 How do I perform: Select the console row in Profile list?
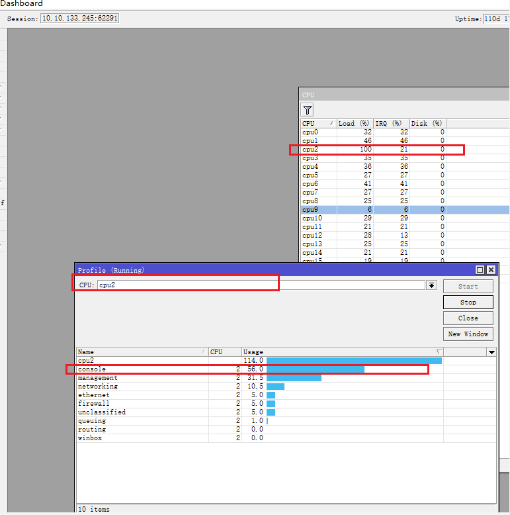click(x=286, y=369)
